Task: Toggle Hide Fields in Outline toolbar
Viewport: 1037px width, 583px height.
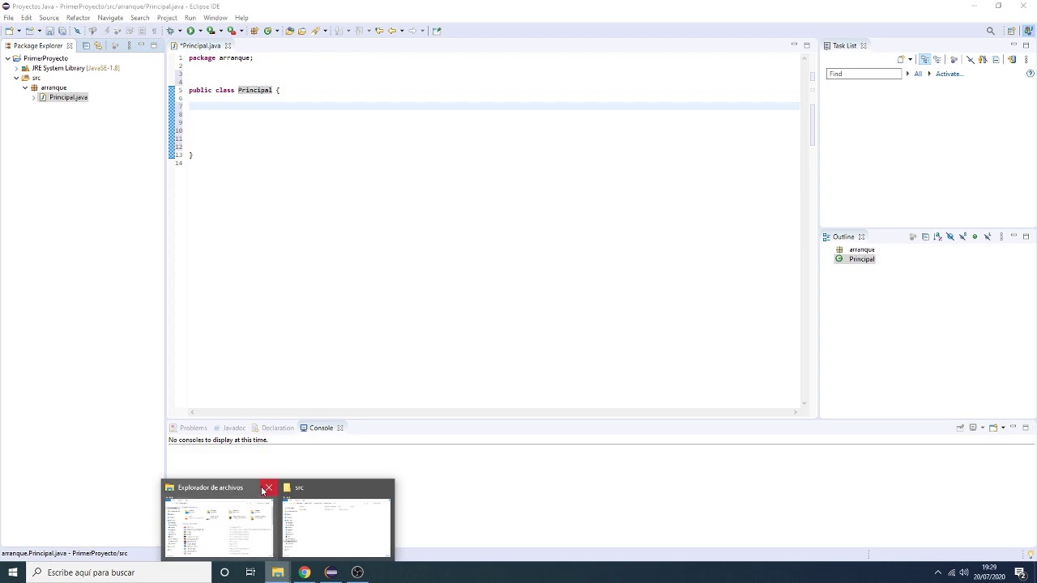Action: click(950, 236)
